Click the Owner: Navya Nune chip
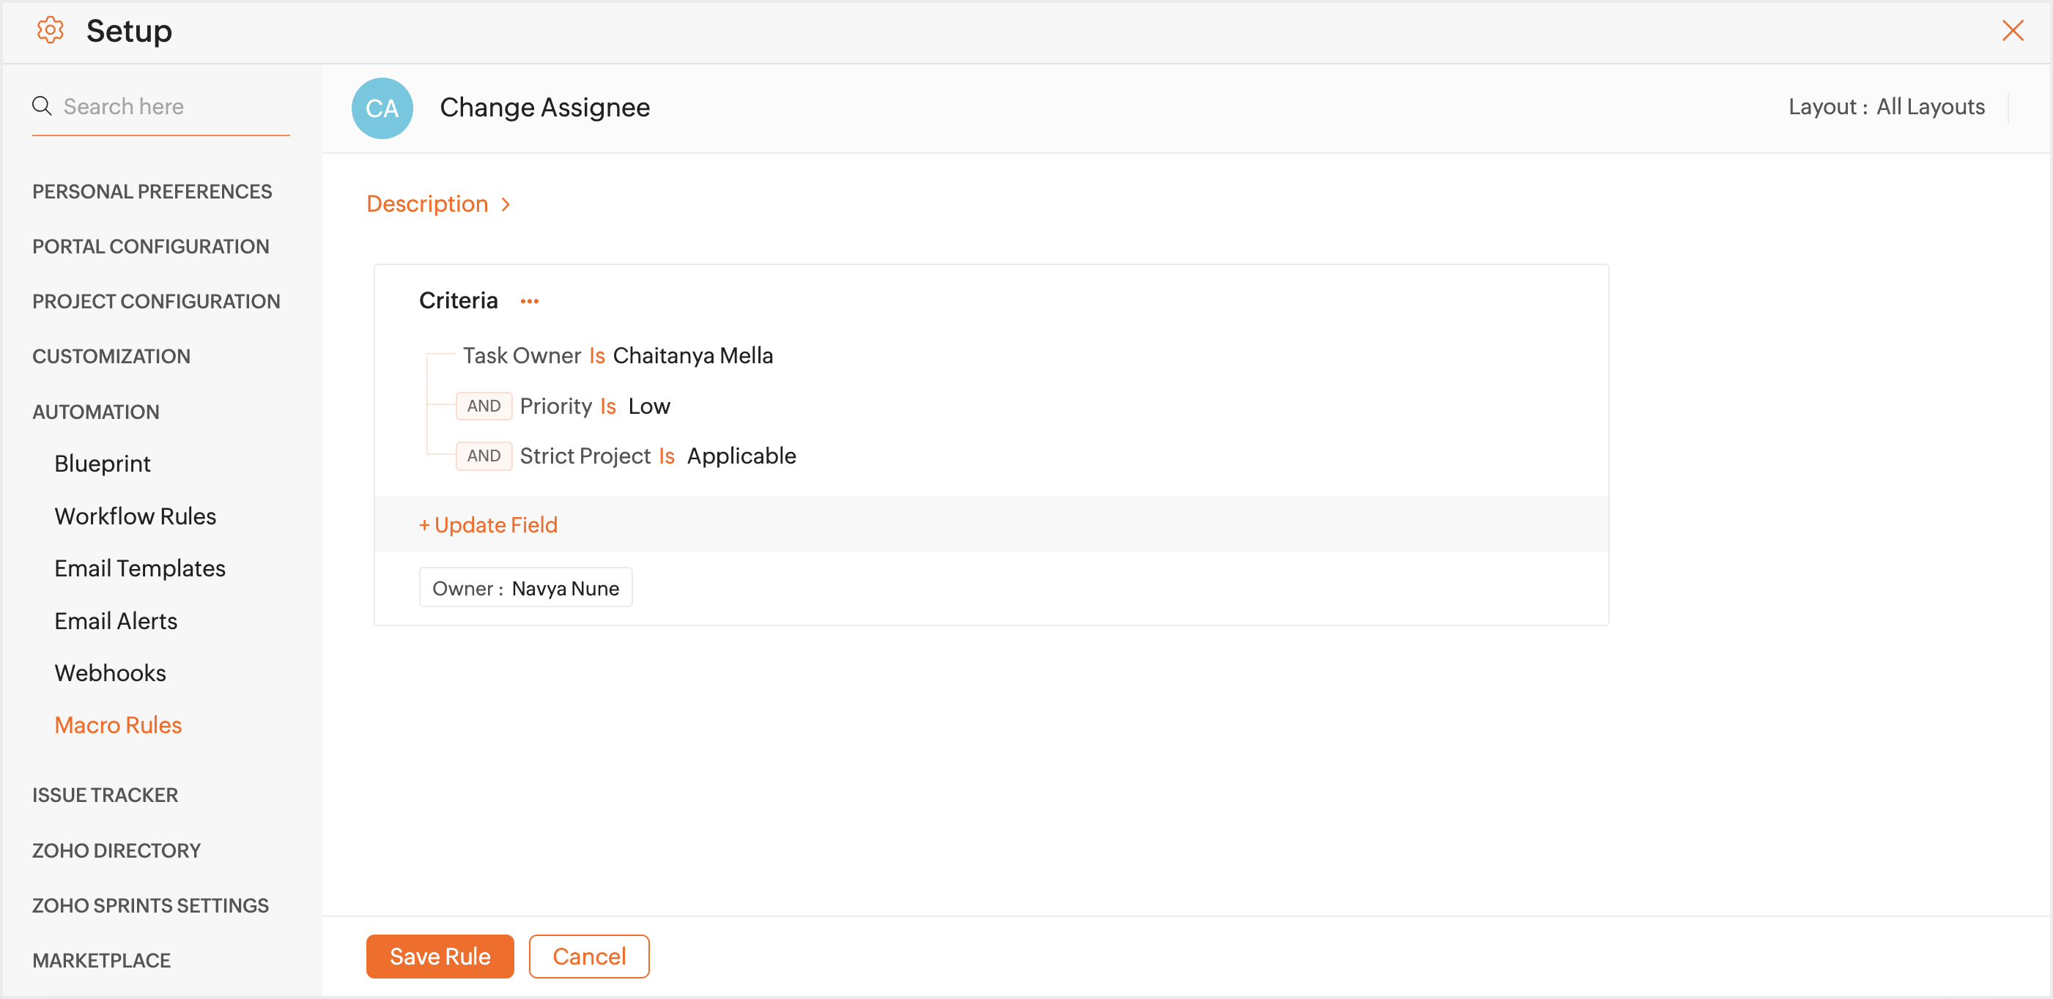The height and width of the screenshot is (999, 2053). [525, 588]
